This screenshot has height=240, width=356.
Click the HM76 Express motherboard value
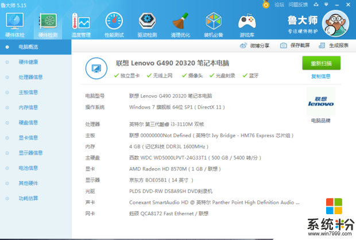pos(211,136)
